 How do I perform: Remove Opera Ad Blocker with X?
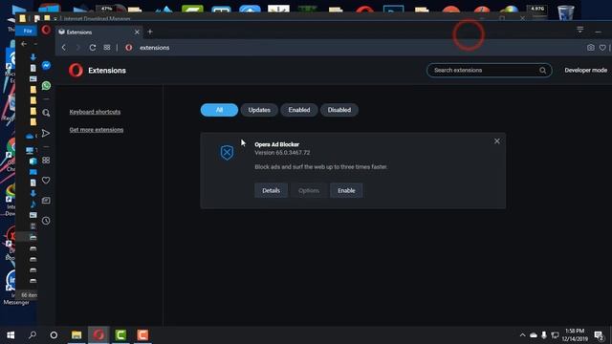[x=497, y=141]
